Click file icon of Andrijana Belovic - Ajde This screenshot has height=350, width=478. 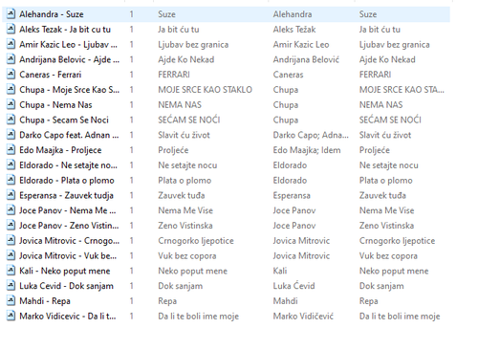point(11,59)
